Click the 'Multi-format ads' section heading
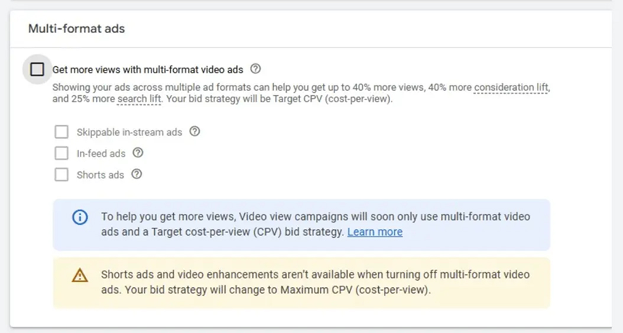Viewport: 623px width, 333px height. [76, 28]
